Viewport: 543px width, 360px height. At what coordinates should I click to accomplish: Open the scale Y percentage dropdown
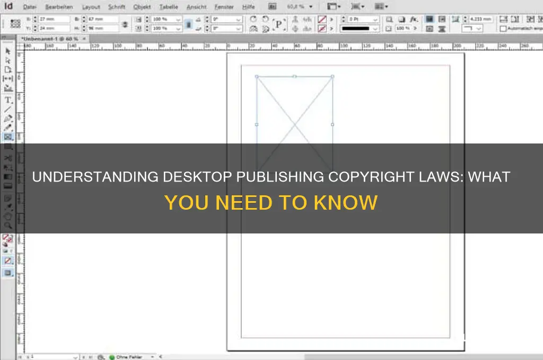click(178, 29)
